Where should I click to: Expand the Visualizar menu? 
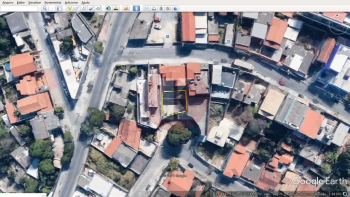34,2
